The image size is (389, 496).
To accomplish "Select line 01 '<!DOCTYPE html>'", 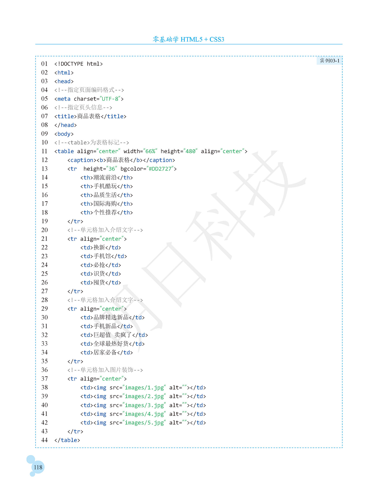I will pyautogui.click(x=78, y=64).
